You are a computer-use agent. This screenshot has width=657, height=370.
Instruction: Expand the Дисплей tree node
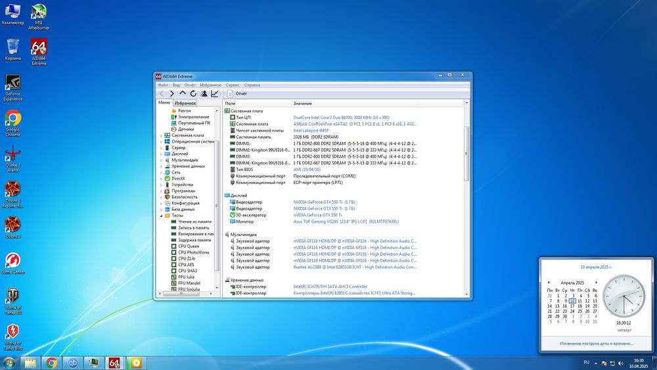pyautogui.click(x=161, y=154)
